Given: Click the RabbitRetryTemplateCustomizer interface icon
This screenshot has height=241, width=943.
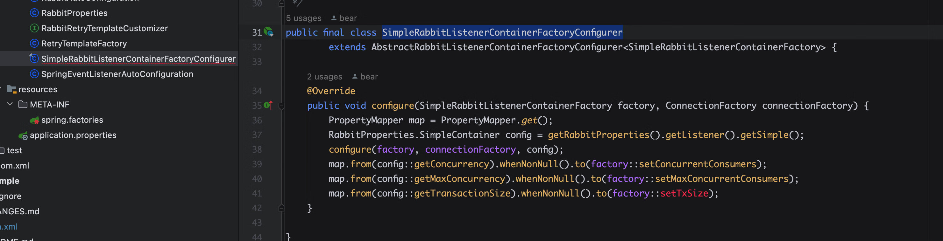Looking at the screenshot, I should [x=34, y=28].
